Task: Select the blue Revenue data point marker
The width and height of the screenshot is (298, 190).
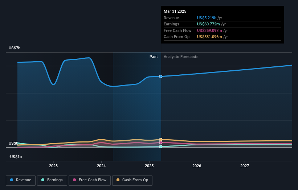Action: pyautogui.click(x=161, y=77)
